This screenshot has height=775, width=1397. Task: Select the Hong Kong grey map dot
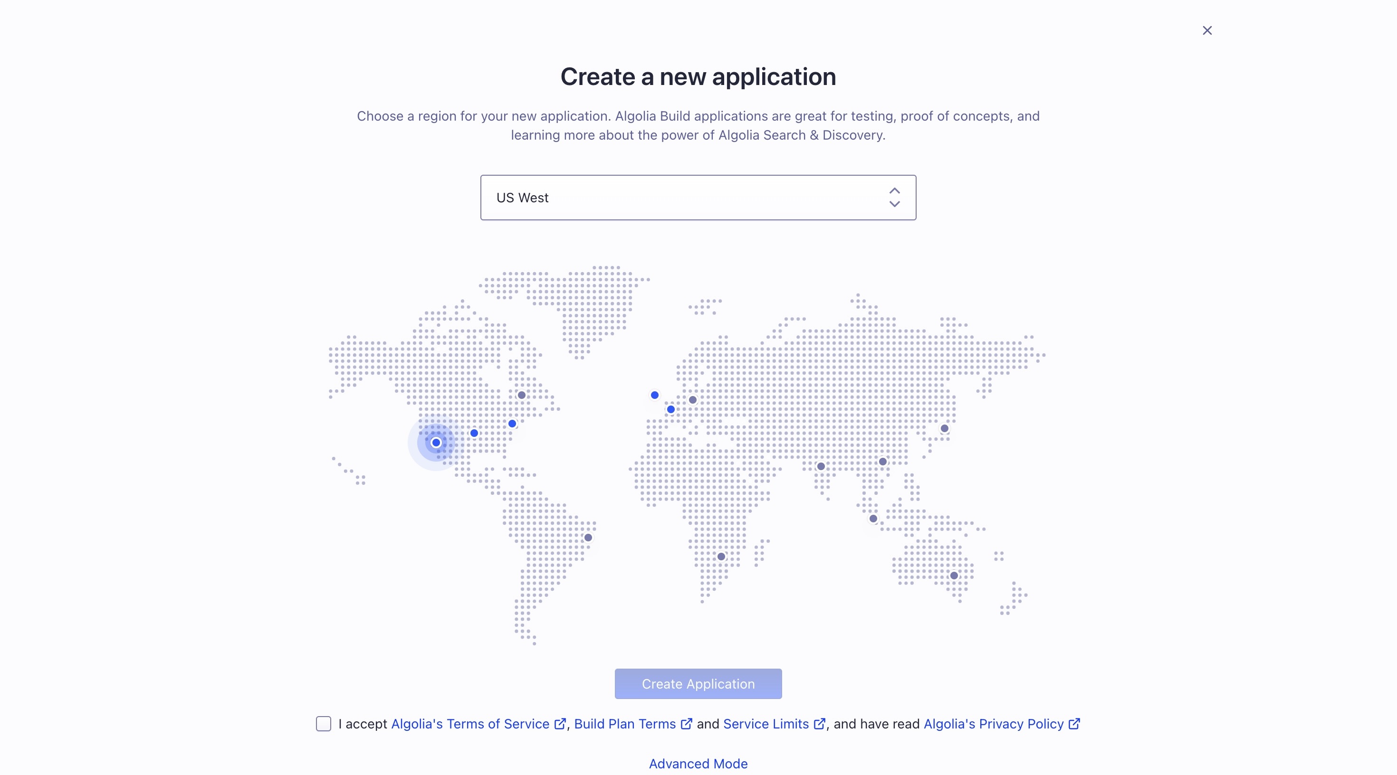pyautogui.click(x=883, y=462)
